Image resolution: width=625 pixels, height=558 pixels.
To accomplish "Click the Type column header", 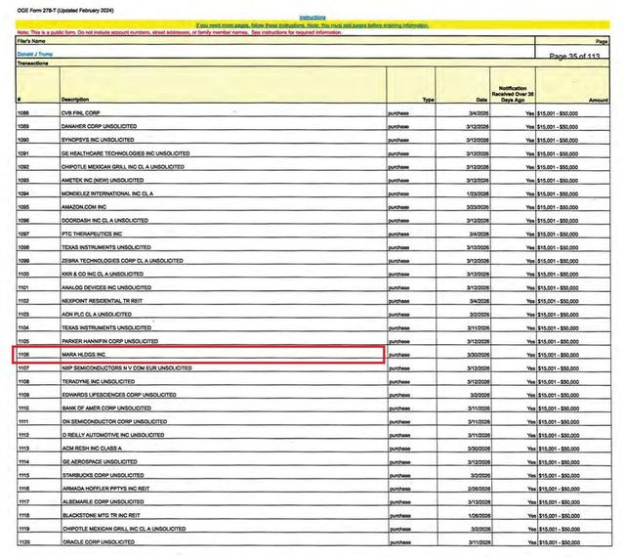I will 428,100.
